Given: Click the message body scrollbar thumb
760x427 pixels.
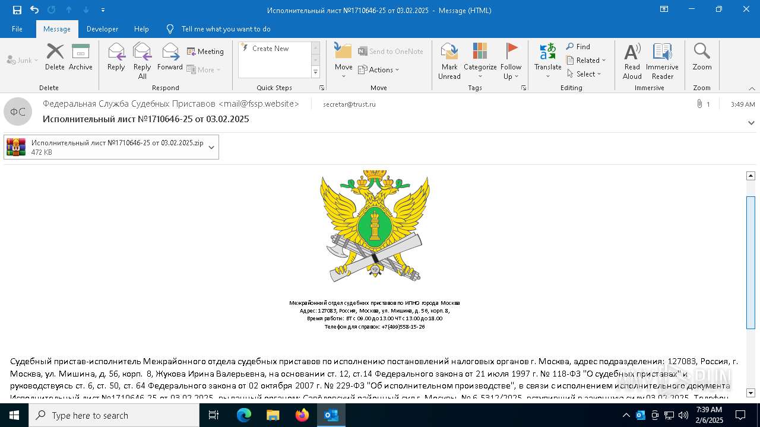Looking at the screenshot, I should click(750, 262).
